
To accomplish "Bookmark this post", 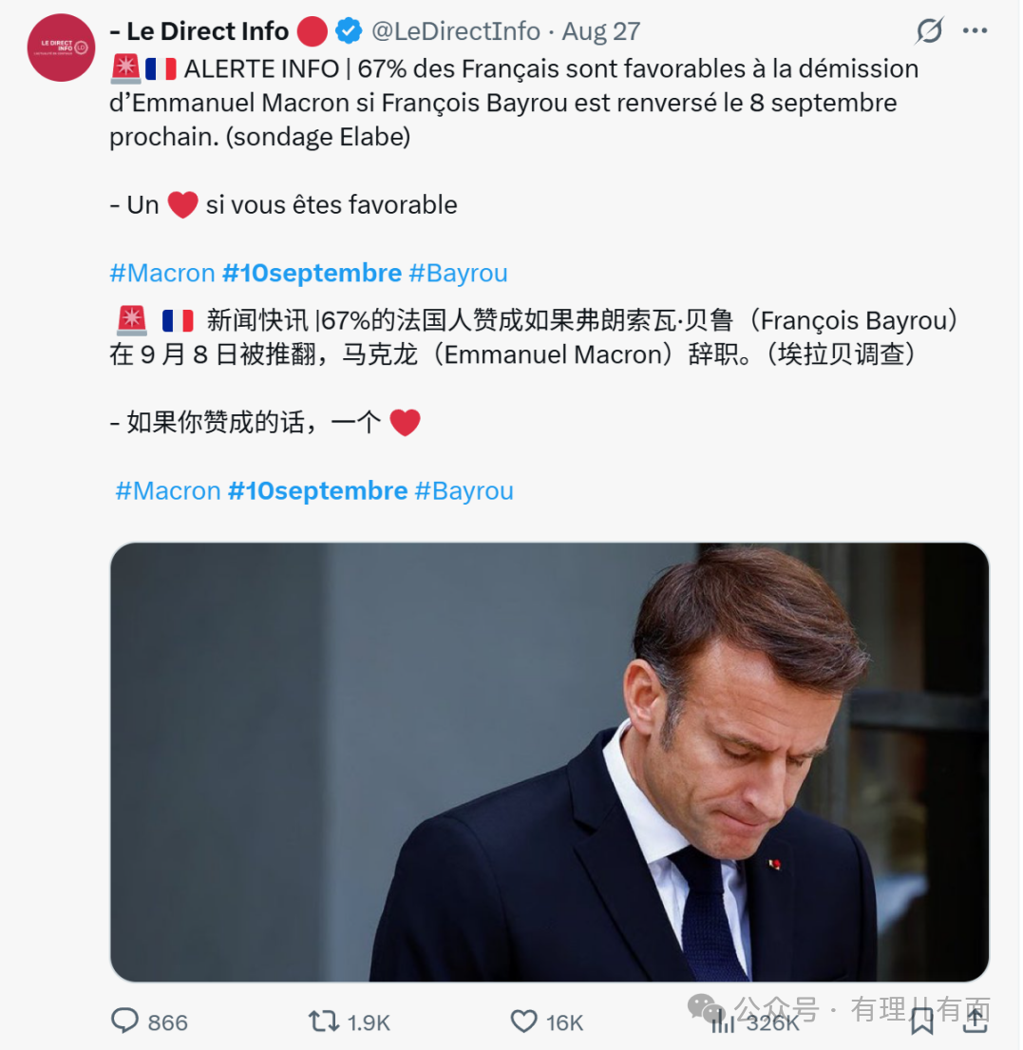I will [x=921, y=1021].
